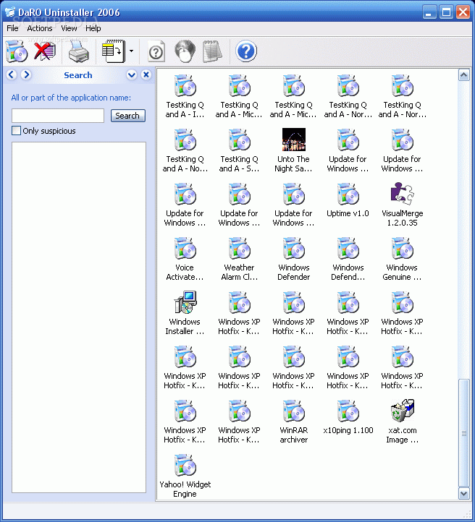Open the View menu
Image resolution: width=475 pixels, height=522 pixels.
(69, 28)
